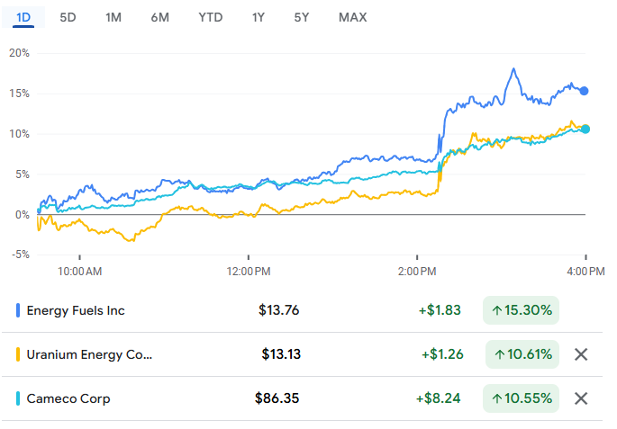Screen dimensions: 617x429
Task: Switch to the 5D time range
Action: 68,17
